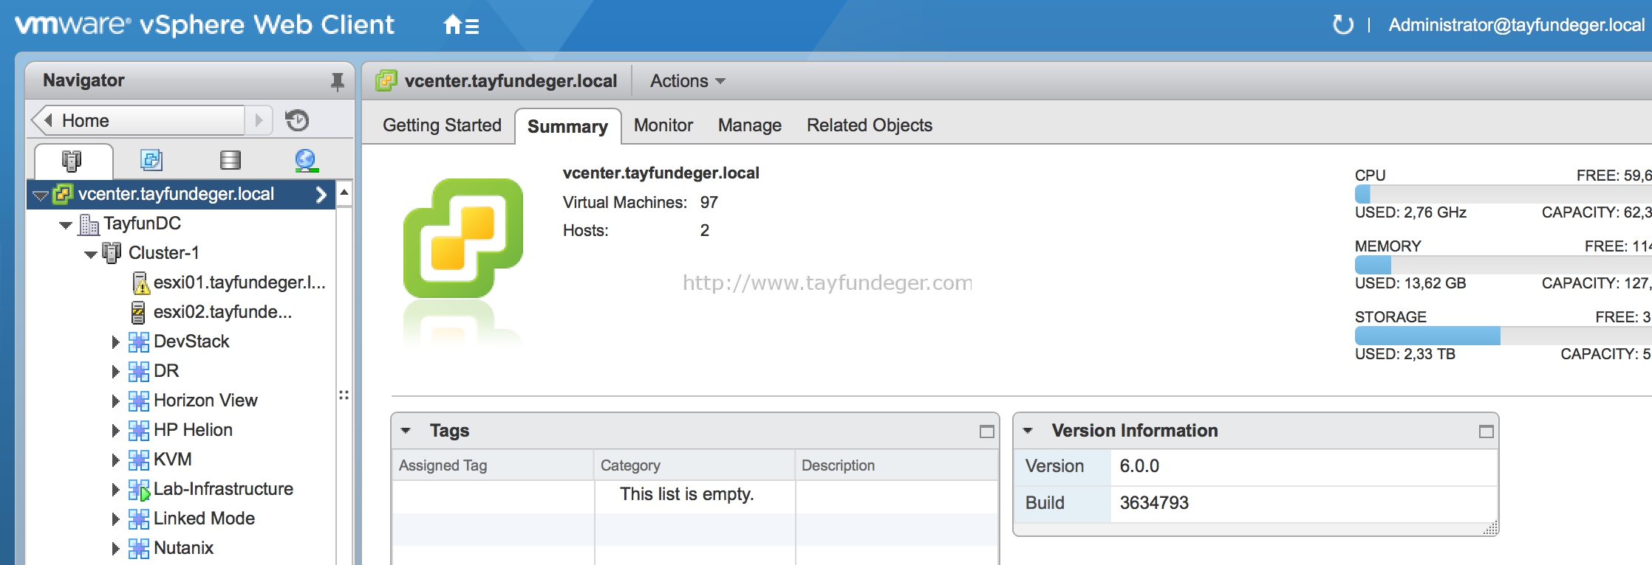This screenshot has width=1652, height=565.
Task: Open the Actions dropdown menu
Action: click(687, 81)
